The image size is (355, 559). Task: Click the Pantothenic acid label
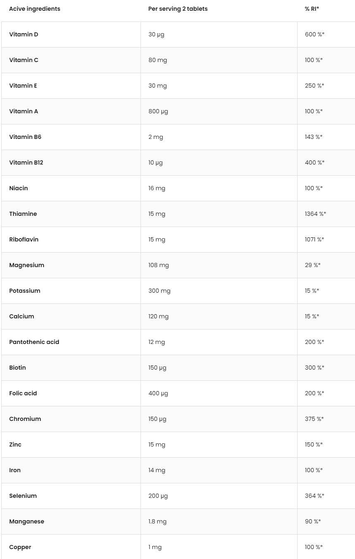click(34, 342)
